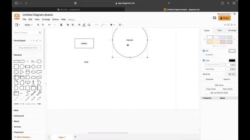Open the zoom 100% dropdown
The image size is (250, 140).
pos(29,25)
